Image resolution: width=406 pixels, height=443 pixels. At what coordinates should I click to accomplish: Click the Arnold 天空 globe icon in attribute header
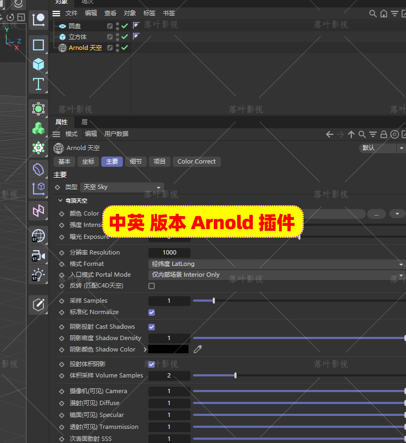(x=58, y=148)
